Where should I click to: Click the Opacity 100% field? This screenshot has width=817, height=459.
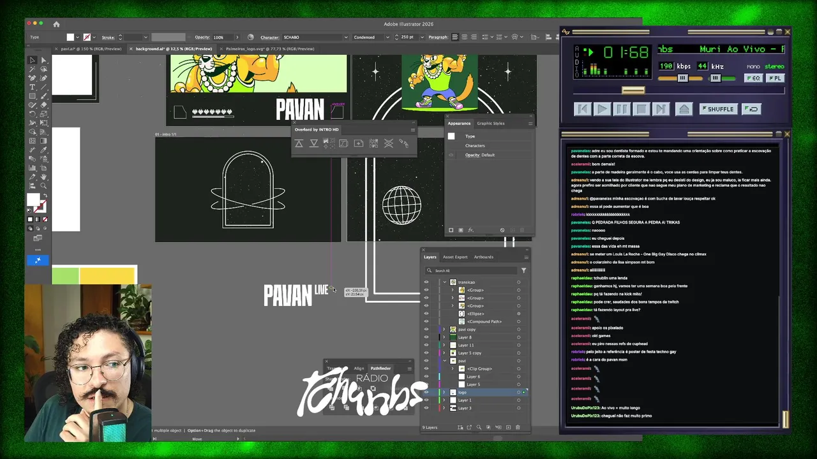click(223, 37)
